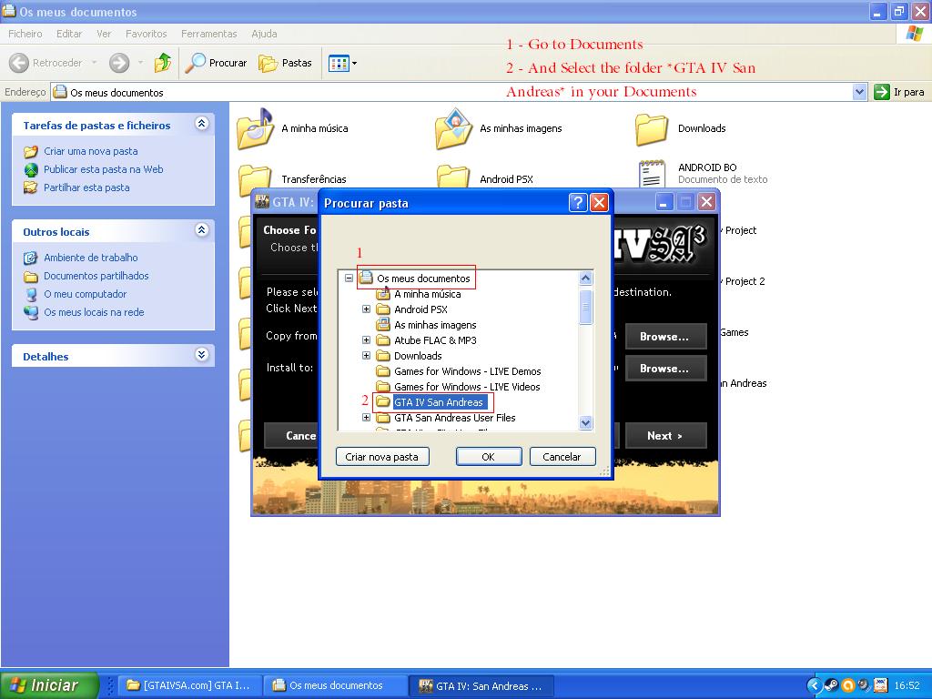The width and height of the screenshot is (932, 699).
Task: Select A minha música in tree
Action: [x=428, y=294]
